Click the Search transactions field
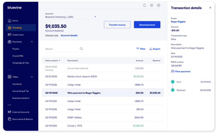This screenshot has width=216, height=133. (64, 49)
